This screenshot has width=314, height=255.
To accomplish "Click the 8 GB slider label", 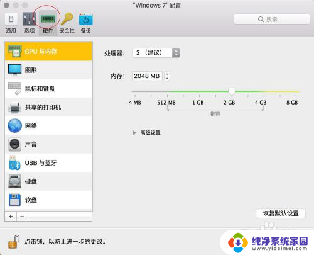I will point(292,103).
